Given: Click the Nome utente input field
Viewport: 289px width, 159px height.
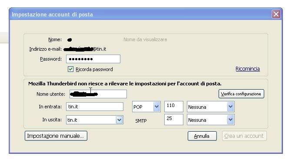Looking at the screenshot, I should [98, 94].
